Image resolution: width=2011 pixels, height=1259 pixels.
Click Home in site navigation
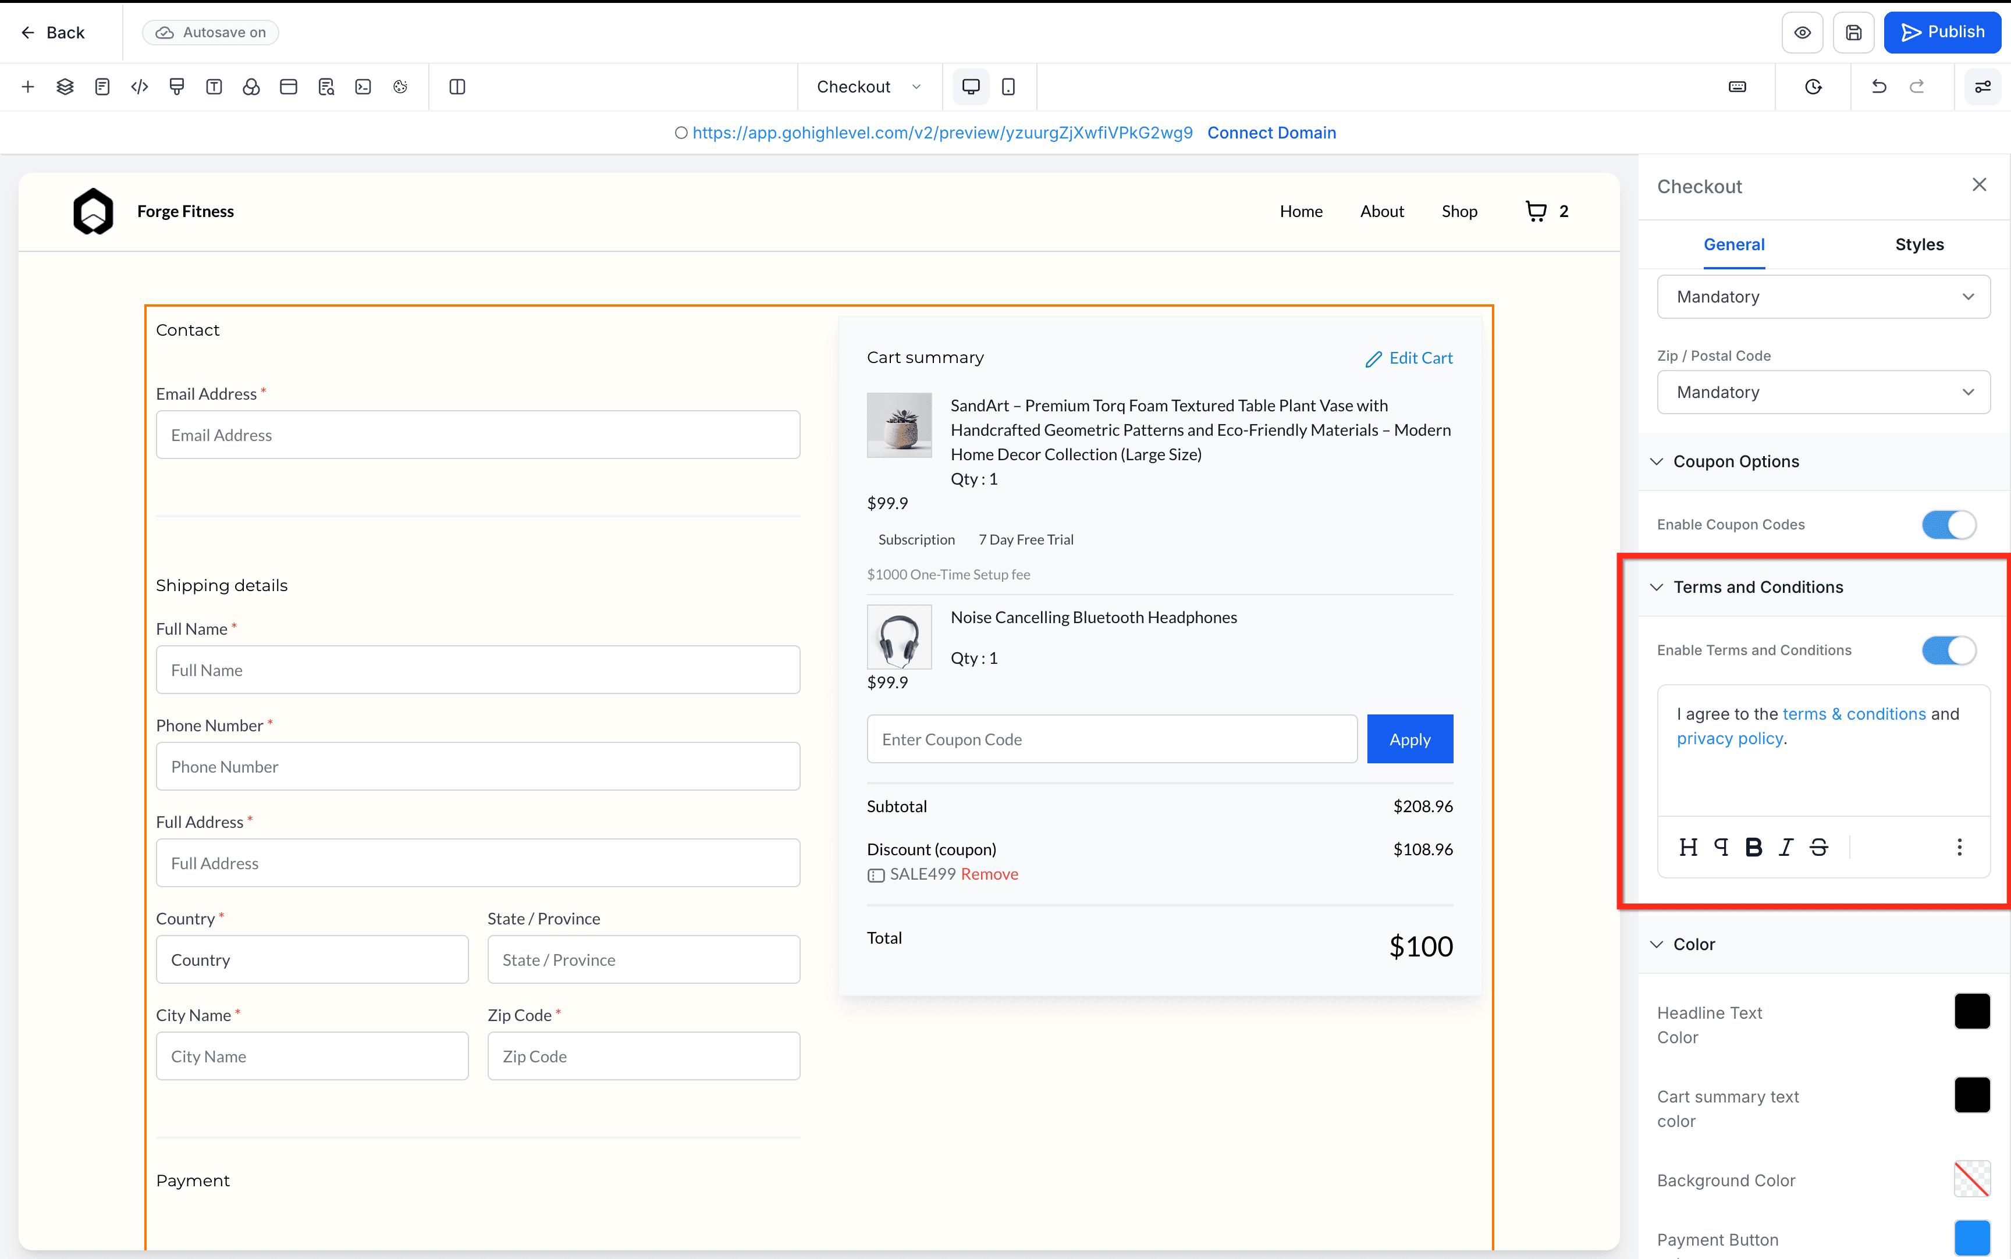click(x=1301, y=212)
